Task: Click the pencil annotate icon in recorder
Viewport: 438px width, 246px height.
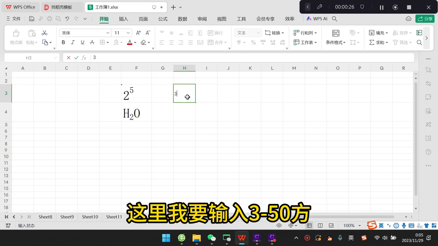Action: [320, 7]
